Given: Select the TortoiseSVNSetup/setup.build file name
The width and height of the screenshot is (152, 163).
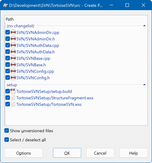Looking at the screenshot, I should (x=44, y=91).
